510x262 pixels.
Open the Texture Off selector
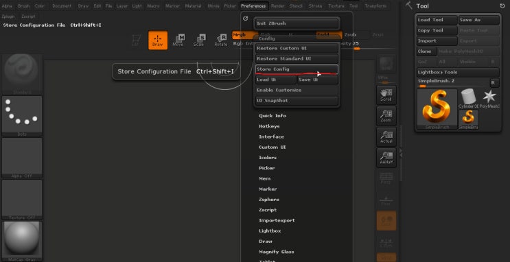click(22, 200)
